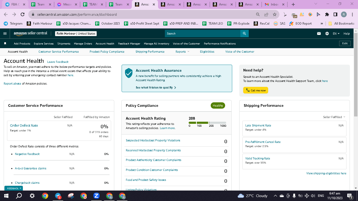Screen dimensions: 358x201
Task: Open the Windows Start menu
Action: 6,196
